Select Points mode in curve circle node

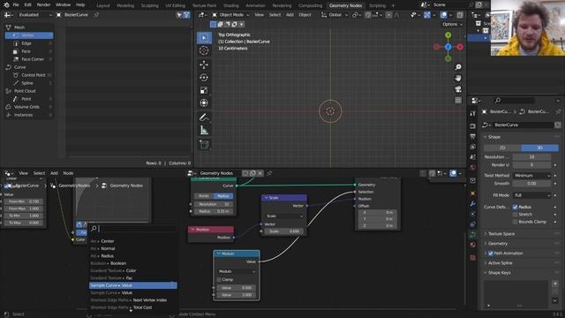(204, 196)
